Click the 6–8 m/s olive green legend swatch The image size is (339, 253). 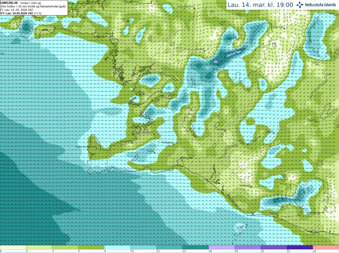point(91,247)
